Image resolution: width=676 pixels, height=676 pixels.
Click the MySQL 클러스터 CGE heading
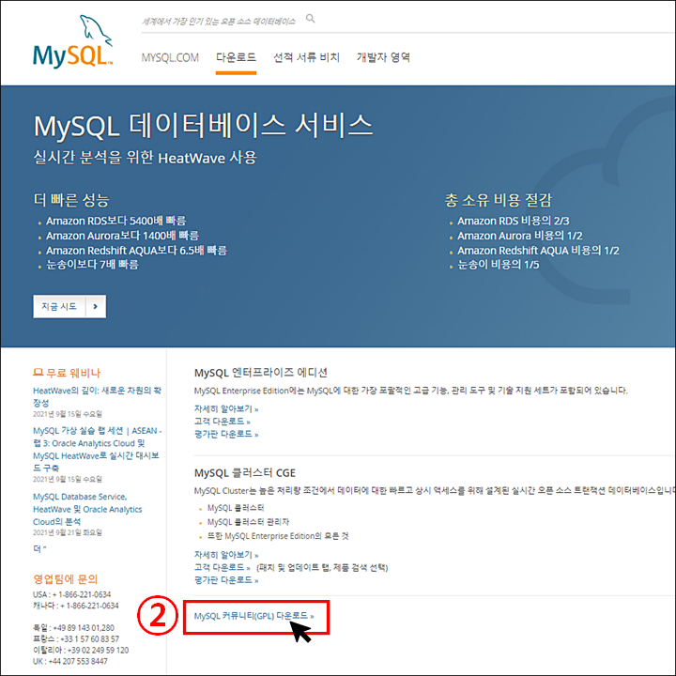click(x=244, y=473)
